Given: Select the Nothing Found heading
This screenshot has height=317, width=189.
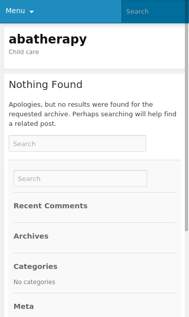Looking at the screenshot, I should [45, 84].
